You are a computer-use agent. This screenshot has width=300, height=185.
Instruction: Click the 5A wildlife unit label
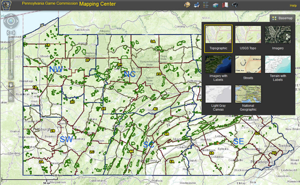pos(172,162)
